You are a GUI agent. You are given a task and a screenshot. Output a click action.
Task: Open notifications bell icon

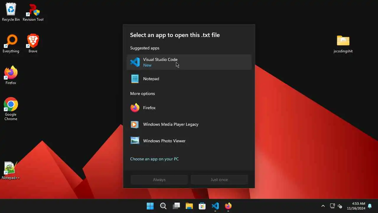[370, 206]
